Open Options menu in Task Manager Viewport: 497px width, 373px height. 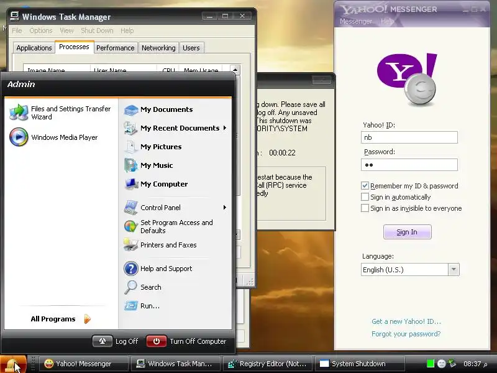click(41, 30)
